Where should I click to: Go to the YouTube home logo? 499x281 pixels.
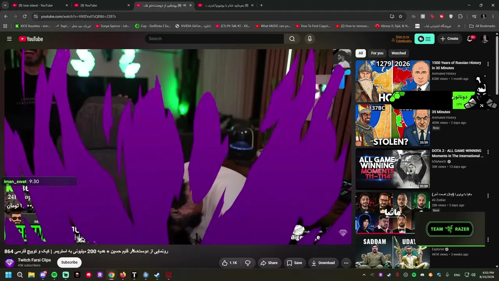pos(31,39)
